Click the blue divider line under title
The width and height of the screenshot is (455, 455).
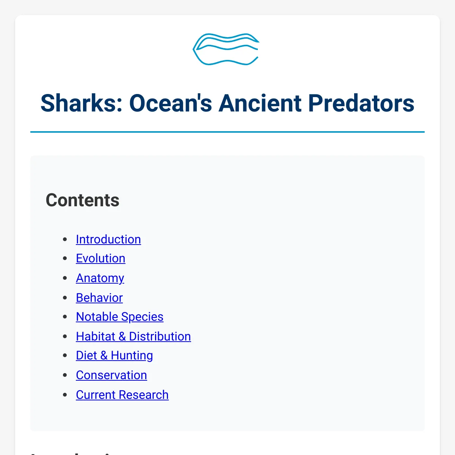coord(227,132)
